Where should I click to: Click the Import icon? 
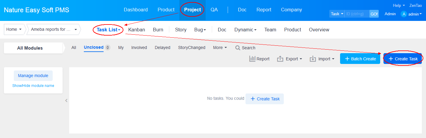(x=313, y=59)
